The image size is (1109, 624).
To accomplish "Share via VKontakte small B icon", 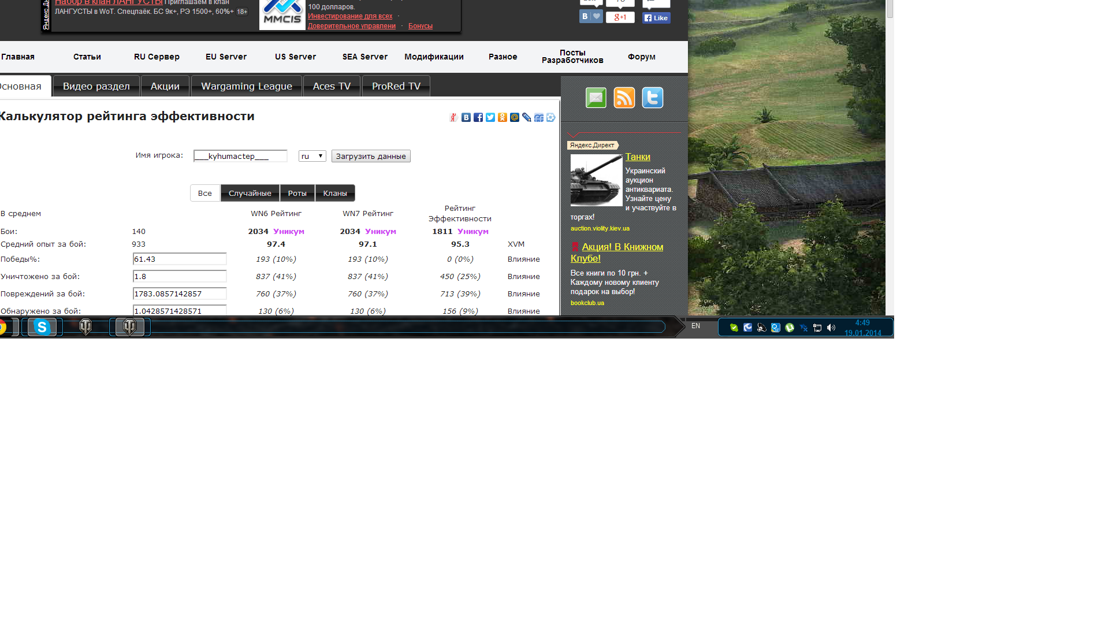I will click(x=466, y=117).
